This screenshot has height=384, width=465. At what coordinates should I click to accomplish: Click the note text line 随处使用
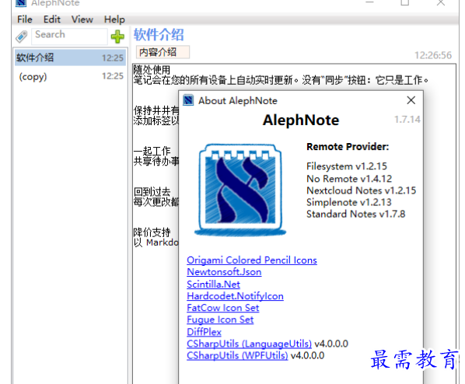pyautogui.click(x=152, y=70)
